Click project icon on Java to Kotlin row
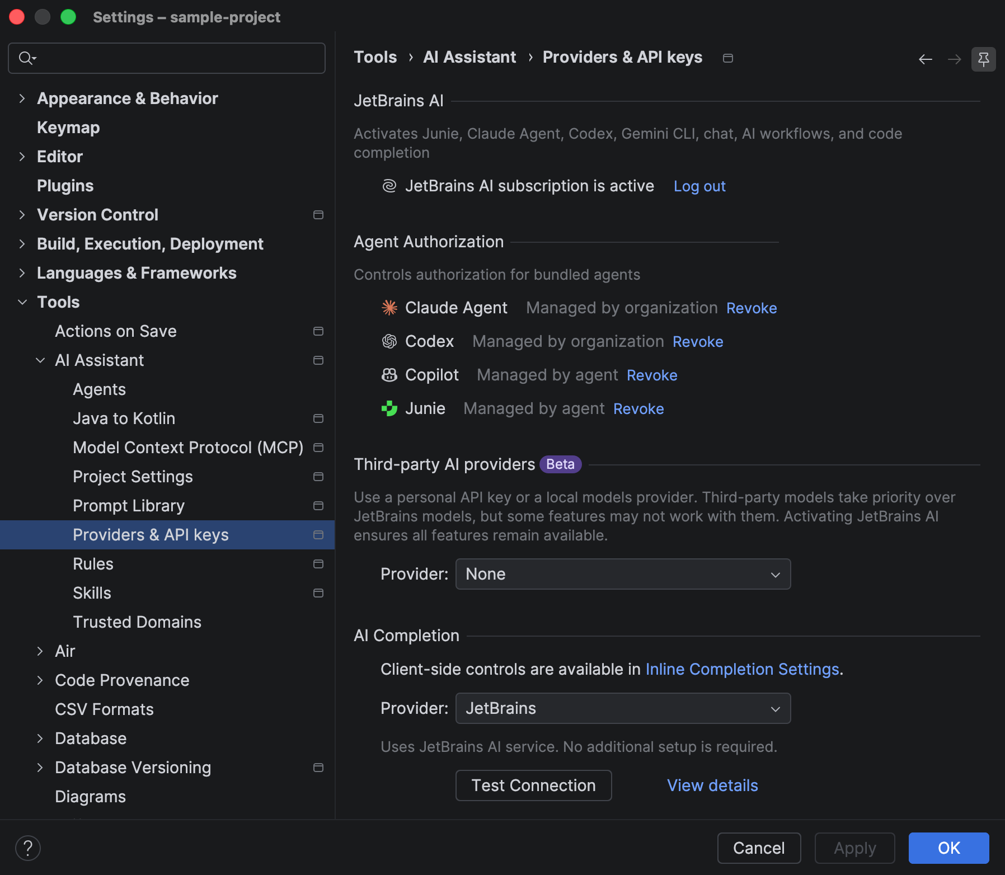The height and width of the screenshot is (875, 1005). 318,418
